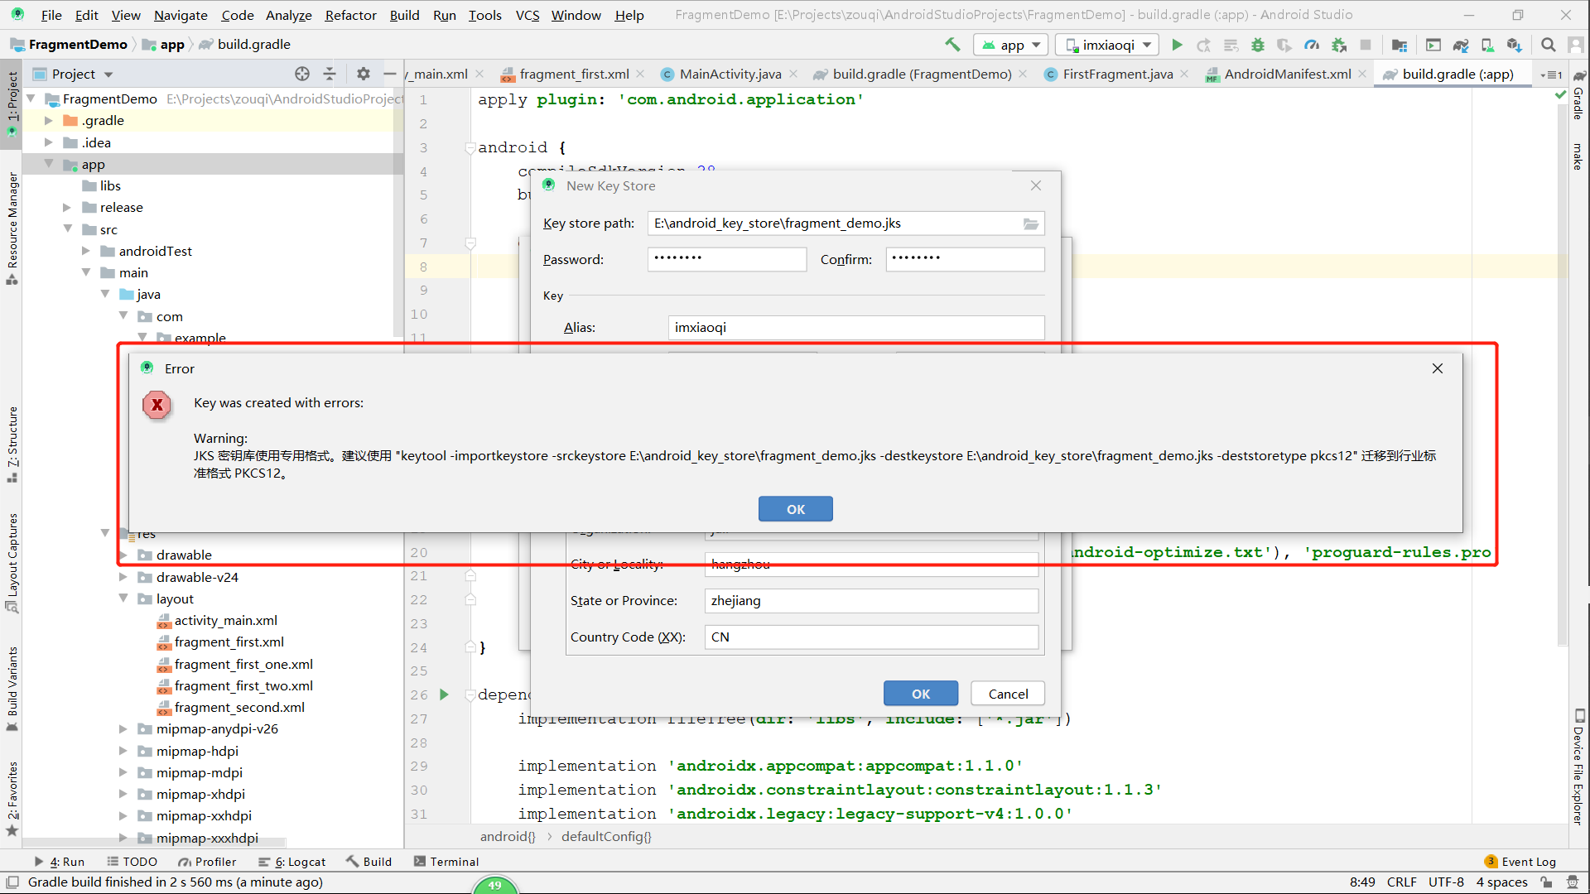Expand the drawable-v24 folder
The height and width of the screenshot is (894, 1590).
(x=123, y=577)
